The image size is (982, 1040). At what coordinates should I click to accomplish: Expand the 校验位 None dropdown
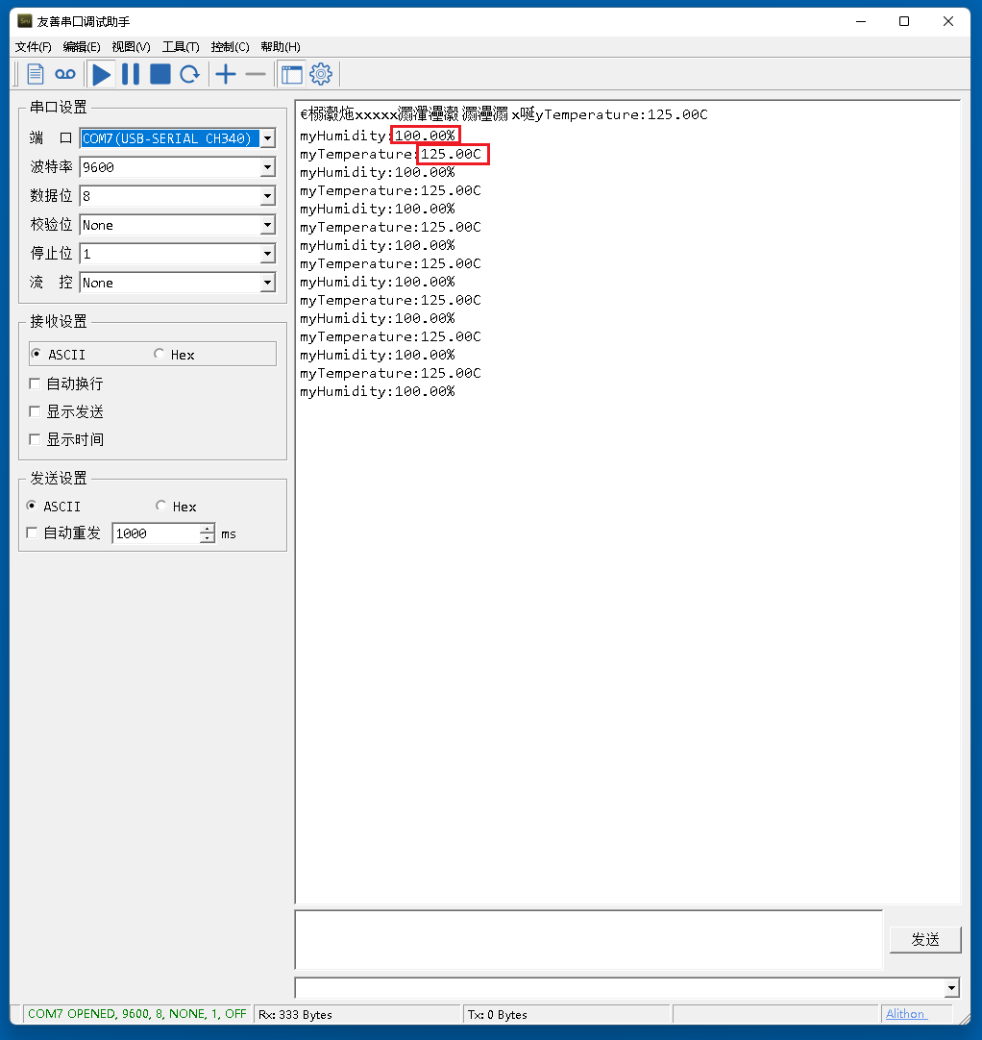click(268, 226)
